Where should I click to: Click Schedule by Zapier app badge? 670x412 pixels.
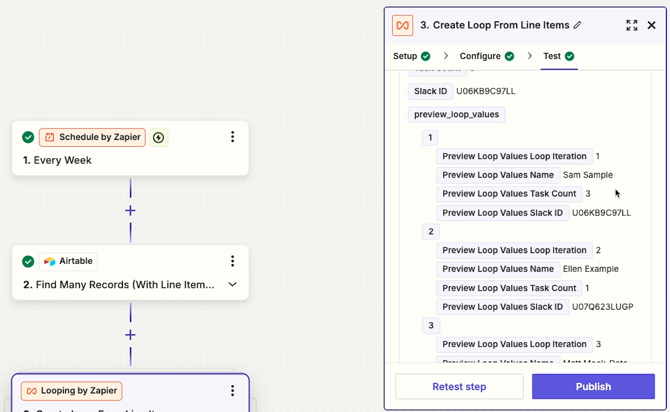(x=92, y=137)
